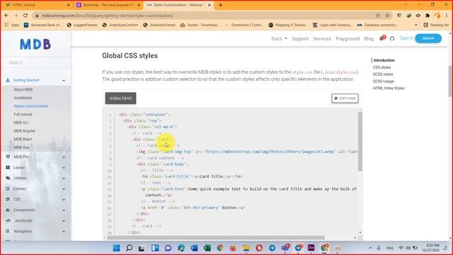
Task: Open taskbar Search magnifier
Action: pyautogui.click(x=129, y=248)
